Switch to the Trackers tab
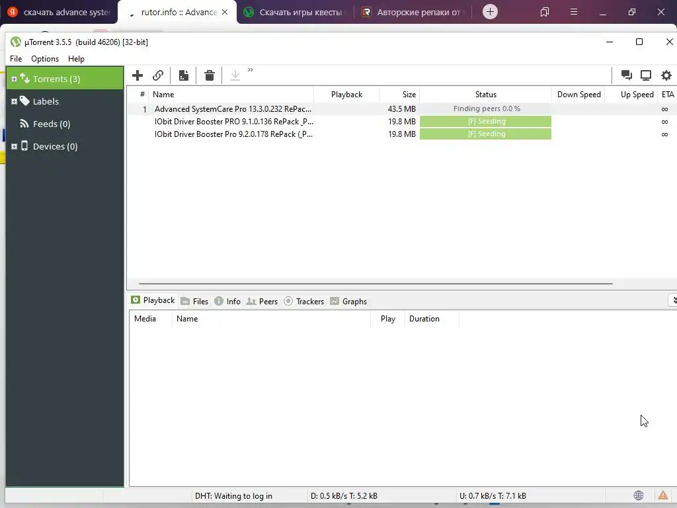This screenshot has height=508, width=677. pos(304,301)
